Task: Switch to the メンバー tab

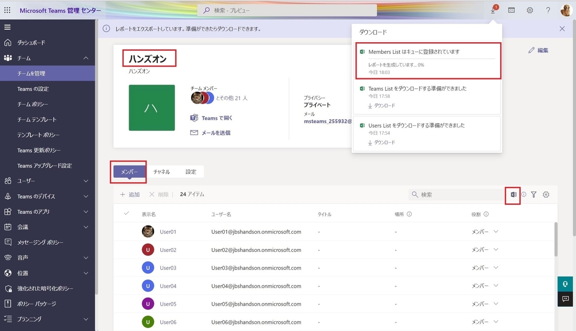Action: tap(130, 172)
